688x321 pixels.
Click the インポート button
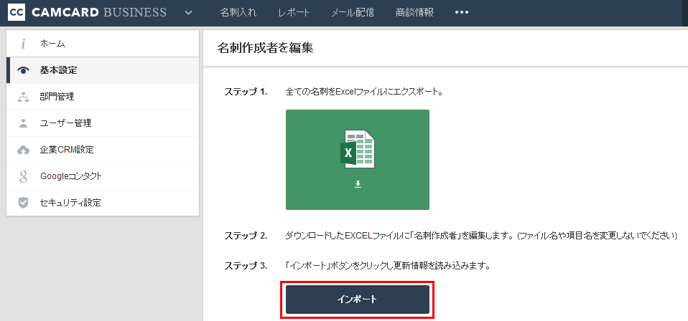point(358,300)
